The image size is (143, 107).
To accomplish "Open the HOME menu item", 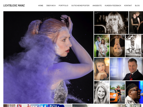I will coord(41,6).
